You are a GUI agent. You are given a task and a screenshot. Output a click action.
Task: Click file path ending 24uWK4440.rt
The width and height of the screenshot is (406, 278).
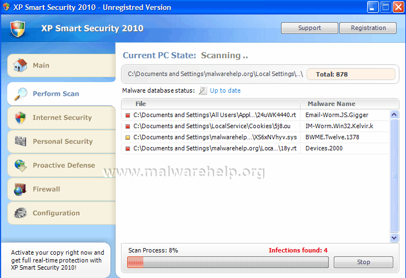[x=214, y=115]
